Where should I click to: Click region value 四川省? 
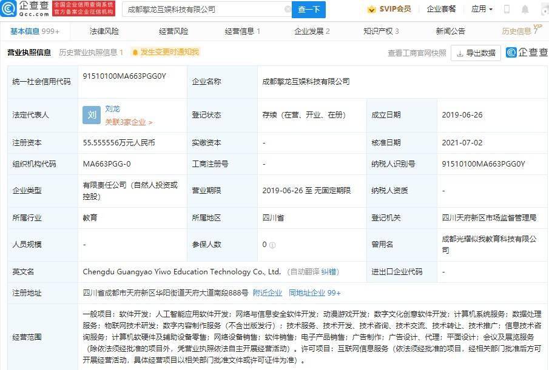coord(273,217)
